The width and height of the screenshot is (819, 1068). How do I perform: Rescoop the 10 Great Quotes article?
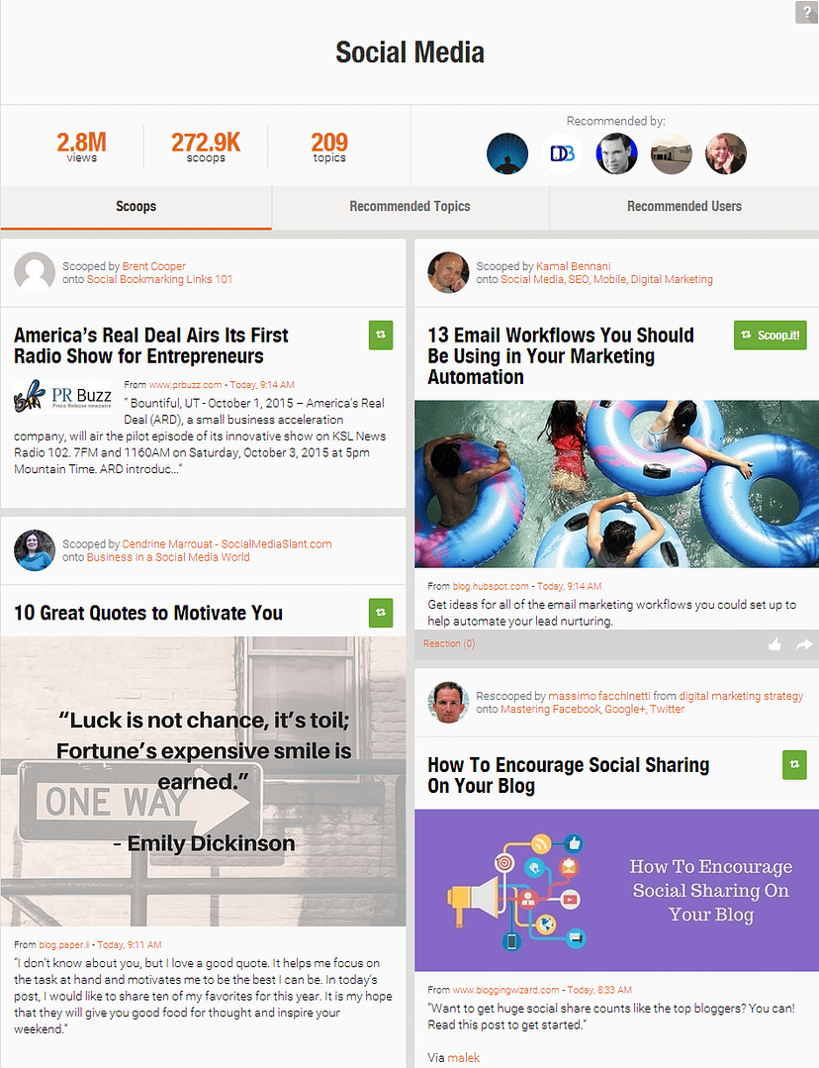coord(381,613)
